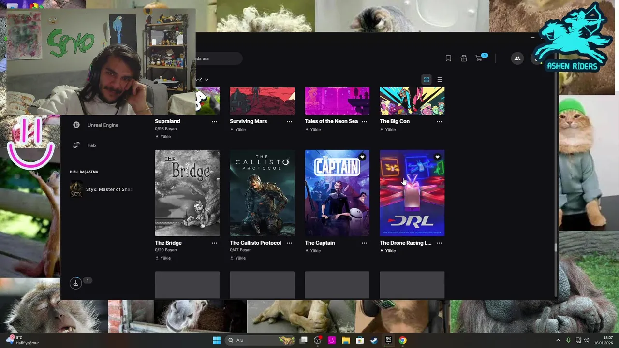Click Epic Games Launcher taskbar icon
The height and width of the screenshot is (348, 619).
(x=388, y=340)
